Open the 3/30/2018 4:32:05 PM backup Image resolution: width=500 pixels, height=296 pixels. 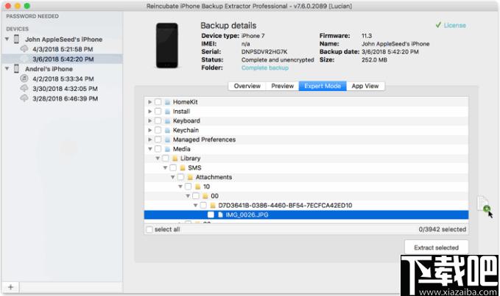point(65,89)
